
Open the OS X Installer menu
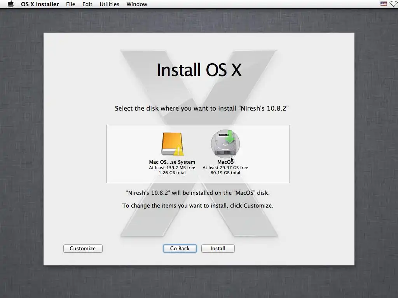pyautogui.click(x=40, y=4)
